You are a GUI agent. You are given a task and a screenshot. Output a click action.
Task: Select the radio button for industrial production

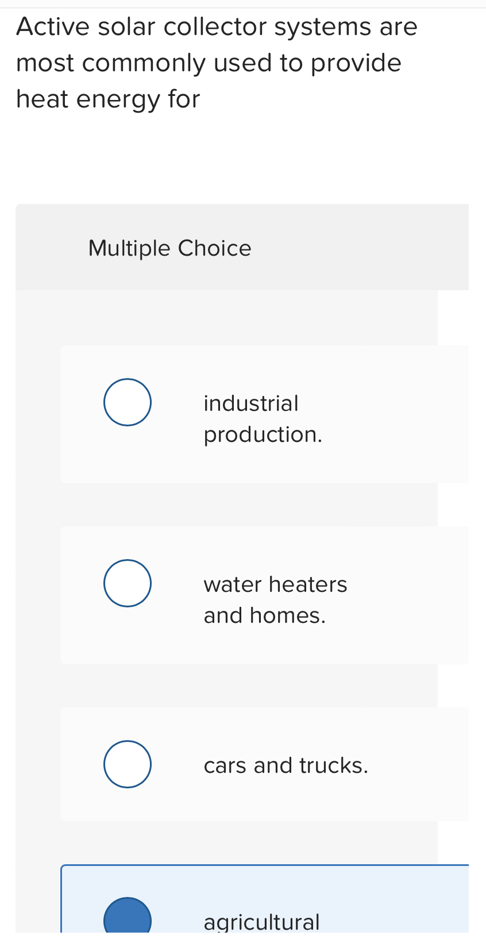point(127,402)
